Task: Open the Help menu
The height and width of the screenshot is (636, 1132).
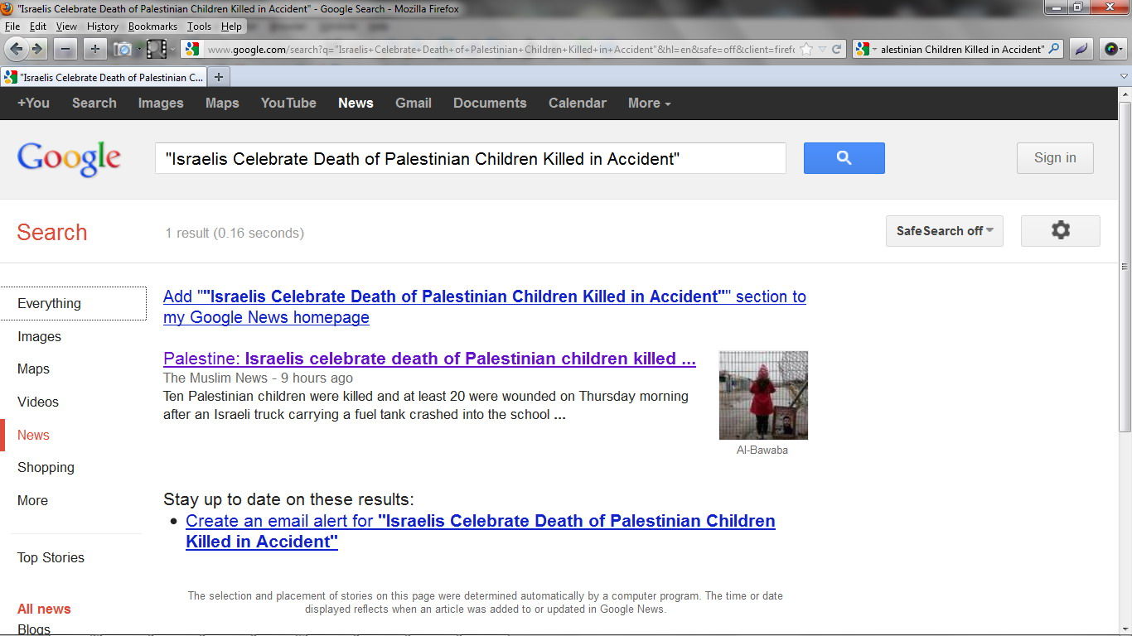Action: [x=231, y=26]
